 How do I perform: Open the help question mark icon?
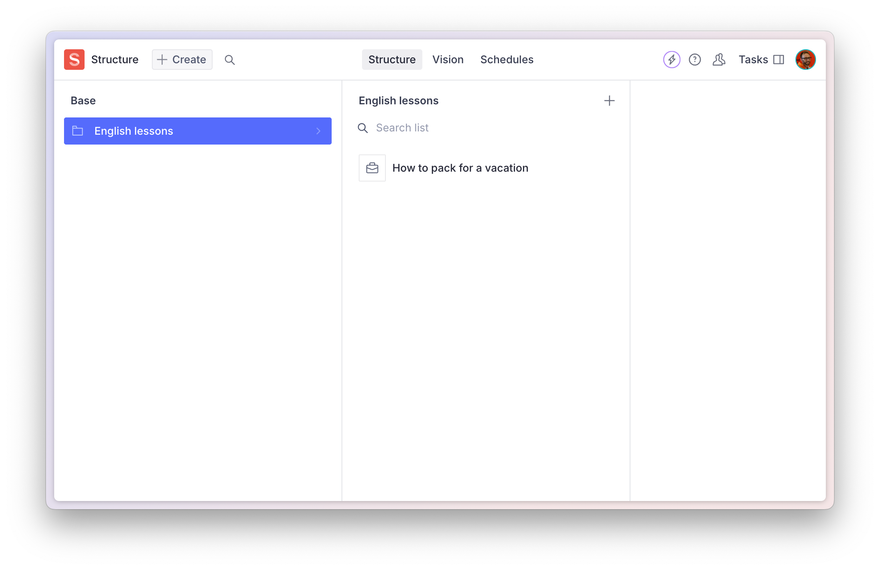695,60
